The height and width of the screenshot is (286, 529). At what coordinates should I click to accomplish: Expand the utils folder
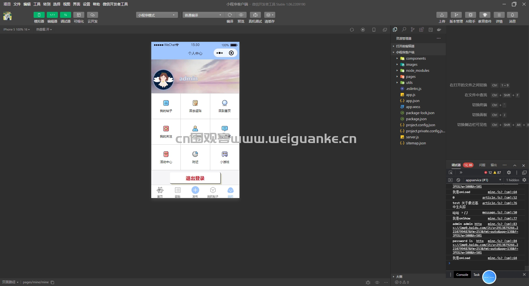418,82
